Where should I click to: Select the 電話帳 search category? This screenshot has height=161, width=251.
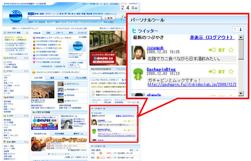[x=89, y=14]
